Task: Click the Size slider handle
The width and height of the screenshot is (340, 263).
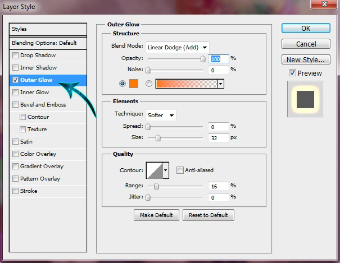Action: pyautogui.click(x=158, y=138)
